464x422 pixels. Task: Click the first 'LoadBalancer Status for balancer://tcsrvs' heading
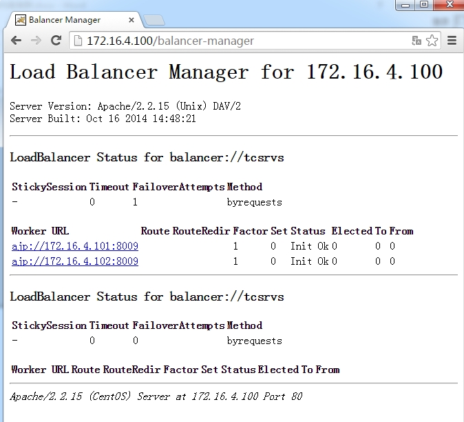point(147,157)
